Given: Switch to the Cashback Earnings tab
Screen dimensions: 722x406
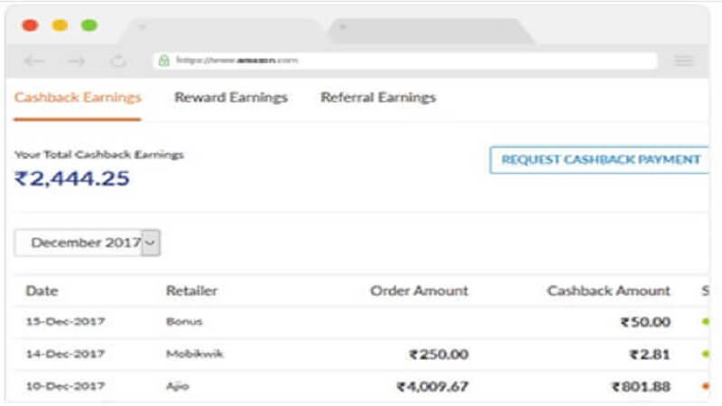Looking at the screenshot, I should point(78,97).
